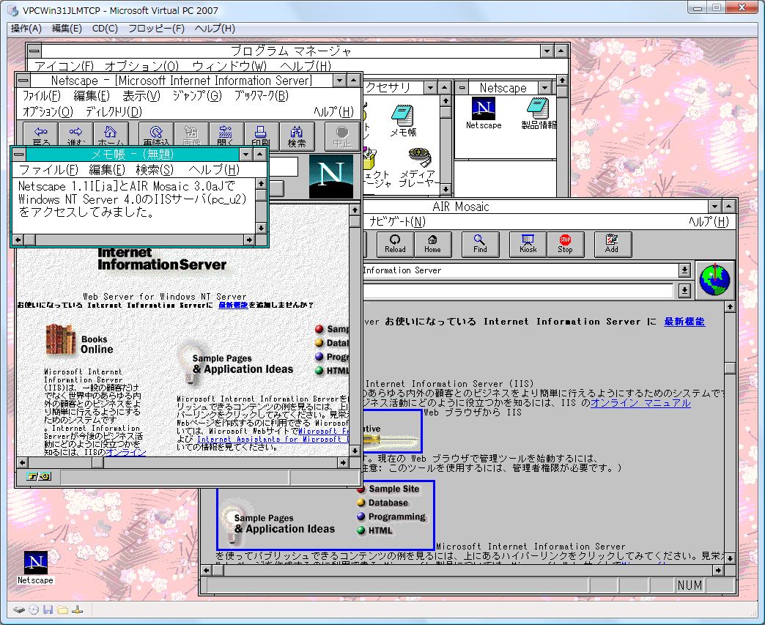Click the Netscape N logo in the browser window
765x625 pixels.
[330, 176]
